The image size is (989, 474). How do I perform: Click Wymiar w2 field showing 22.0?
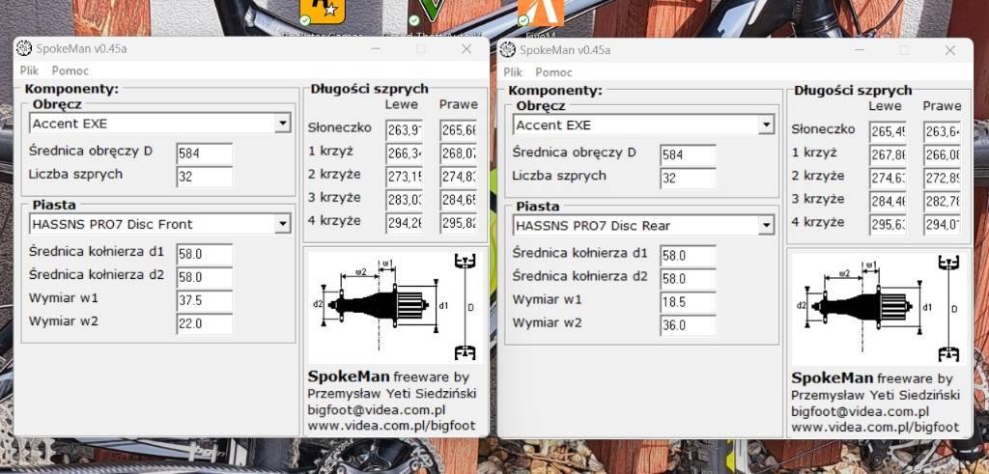tap(205, 323)
